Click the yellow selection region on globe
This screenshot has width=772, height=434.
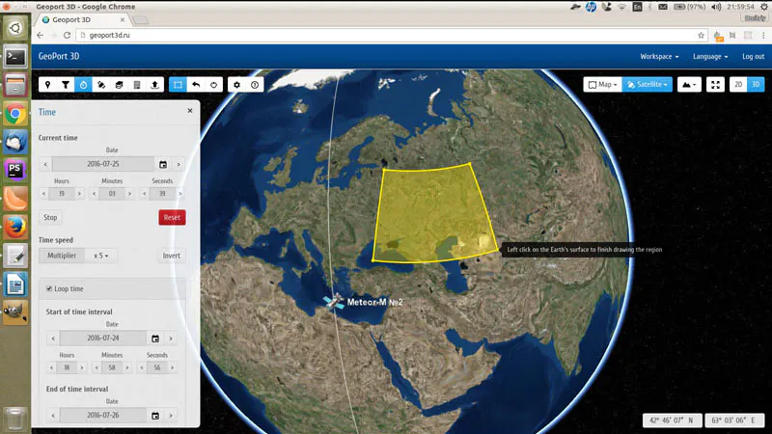[433, 214]
